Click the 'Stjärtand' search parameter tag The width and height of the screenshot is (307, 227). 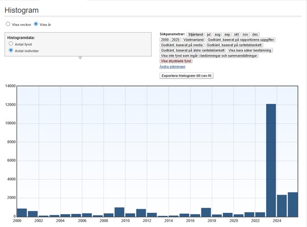coord(195,34)
